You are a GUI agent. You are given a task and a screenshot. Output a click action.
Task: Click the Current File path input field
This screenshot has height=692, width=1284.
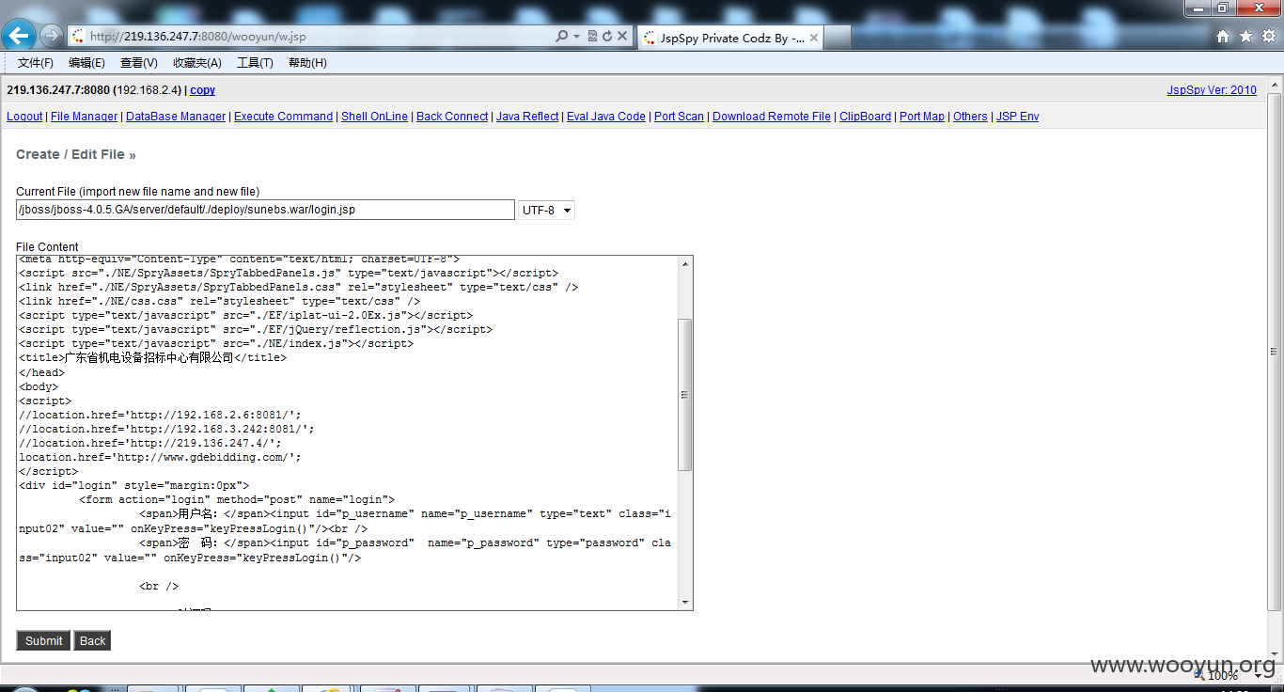265,210
